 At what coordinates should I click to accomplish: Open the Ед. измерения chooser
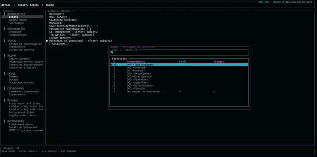[74, 32]
